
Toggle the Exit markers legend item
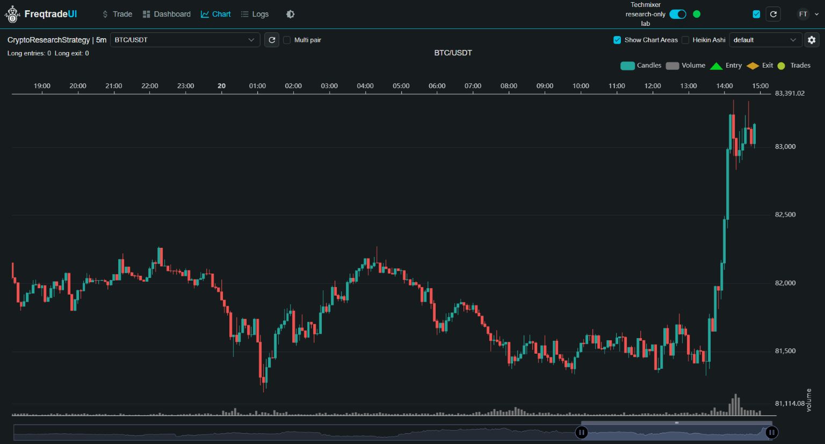coord(759,66)
